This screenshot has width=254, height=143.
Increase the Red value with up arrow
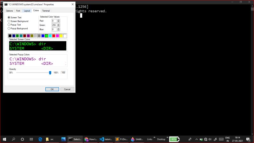click(58, 20)
